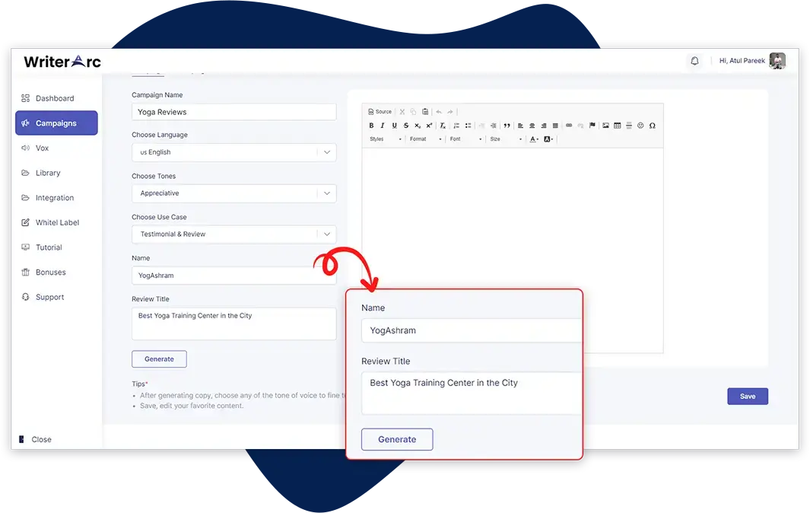The width and height of the screenshot is (810, 513).
Task: Insert an image into the editor
Action: 605,126
